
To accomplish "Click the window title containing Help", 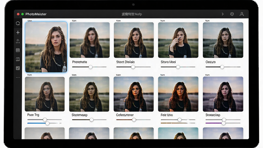I will (132, 14).
